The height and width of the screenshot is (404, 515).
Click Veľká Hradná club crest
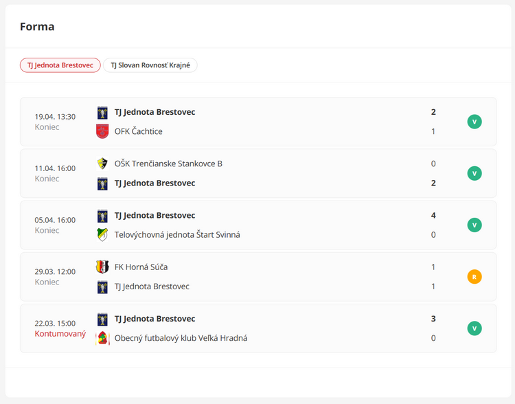[x=102, y=338]
